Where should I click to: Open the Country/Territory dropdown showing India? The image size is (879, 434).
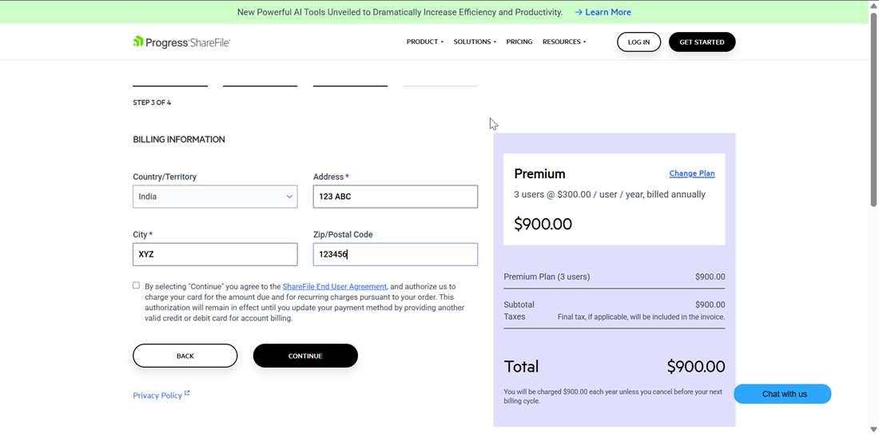[215, 197]
